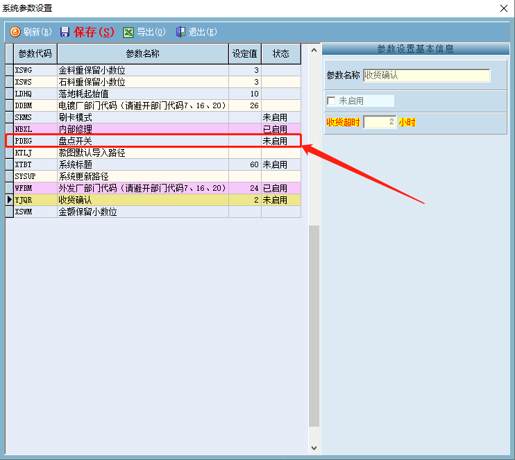515x460 pixels.
Task: Select the XSWM code cell
Action: [35, 212]
